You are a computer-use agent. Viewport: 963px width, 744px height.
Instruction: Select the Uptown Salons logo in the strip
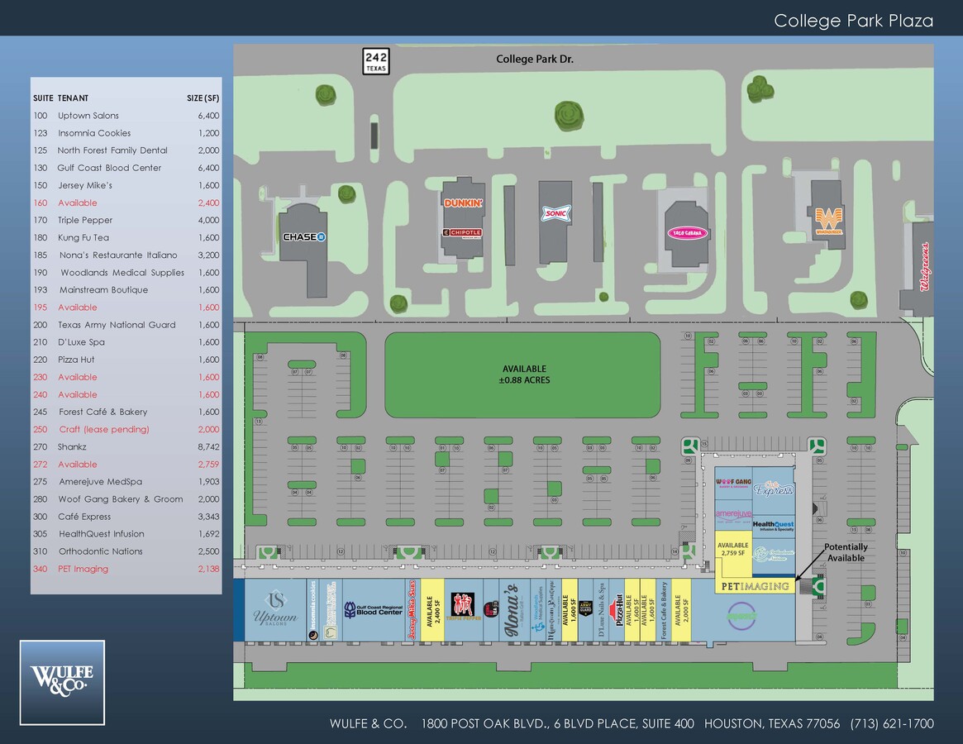click(275, 611)
